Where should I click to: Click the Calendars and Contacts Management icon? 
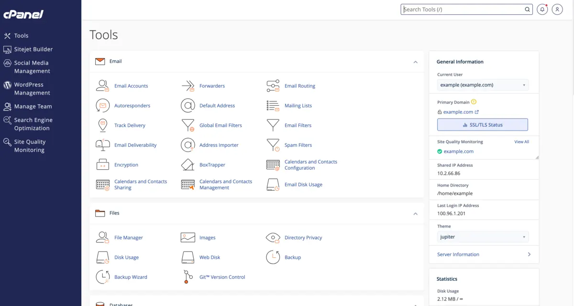pos(188,185)
